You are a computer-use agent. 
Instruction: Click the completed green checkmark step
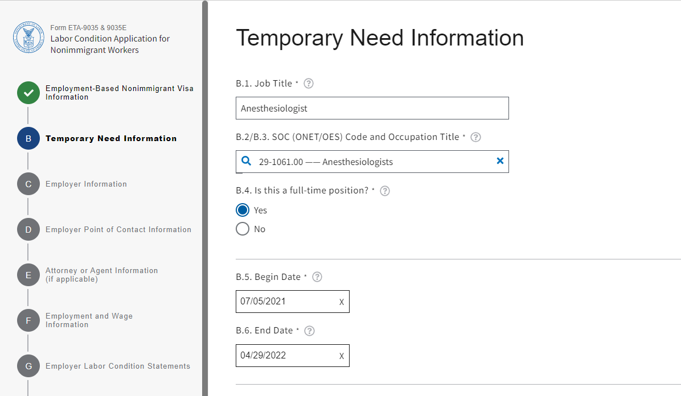point(28,93)
